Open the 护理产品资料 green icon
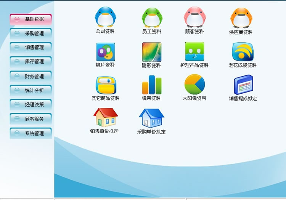The width and height of the screenshot is (286, 200). (x=194, y=51)
